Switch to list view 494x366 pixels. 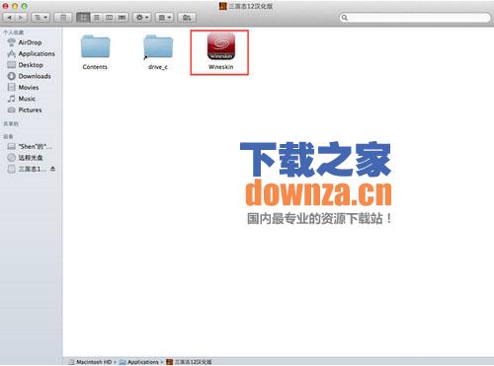point(96,17)
